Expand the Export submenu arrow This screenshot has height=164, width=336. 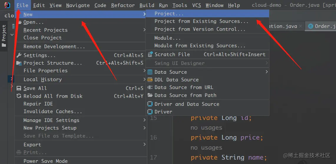(144, 145)
